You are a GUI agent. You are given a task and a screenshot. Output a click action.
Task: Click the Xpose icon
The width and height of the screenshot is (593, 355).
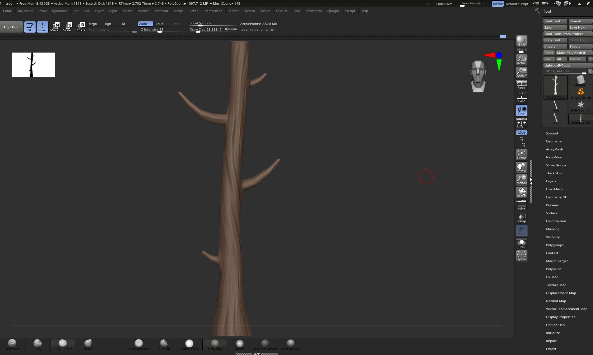click(x=521, y=256)
